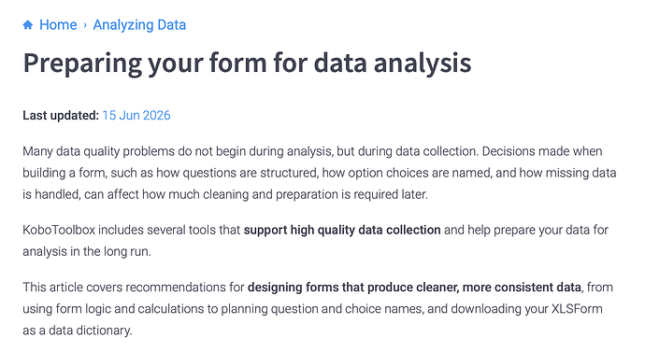Click the word analysis in the title
Image resolution: width=645 pixels, height=352 pixels.
422,63
